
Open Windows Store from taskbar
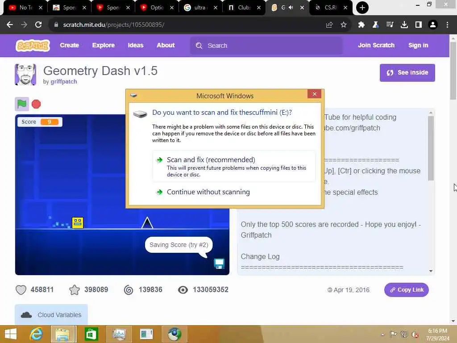tap(91, 334)
